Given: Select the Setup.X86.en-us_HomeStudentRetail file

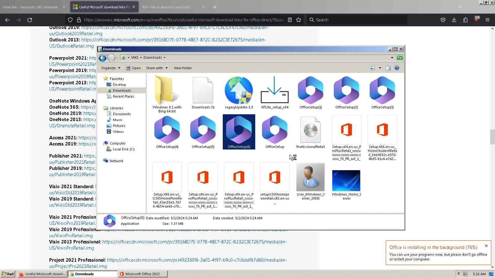Looking at the screenshot, I should pos(382,138).
